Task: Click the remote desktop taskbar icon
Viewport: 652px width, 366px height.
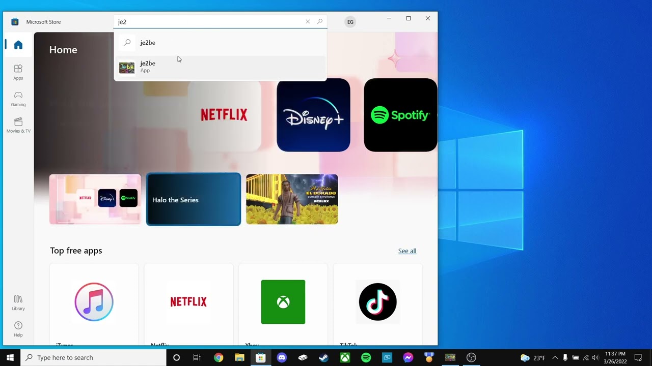Action: pos(387,357)
